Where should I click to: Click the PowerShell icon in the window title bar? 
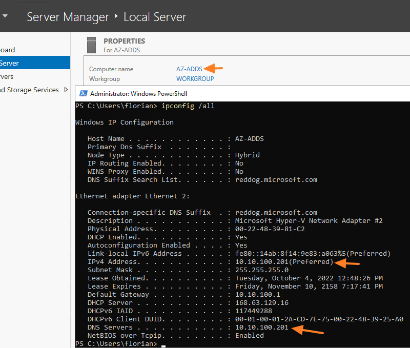[x=83, y=93]
